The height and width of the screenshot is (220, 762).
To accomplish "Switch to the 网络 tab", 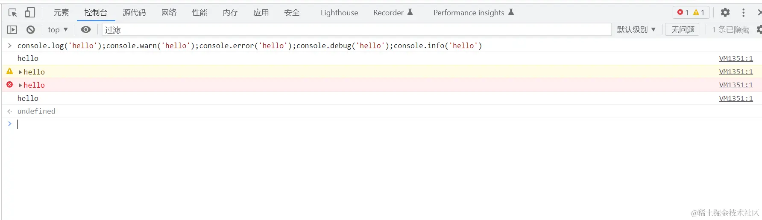I will tap(169, 13).
